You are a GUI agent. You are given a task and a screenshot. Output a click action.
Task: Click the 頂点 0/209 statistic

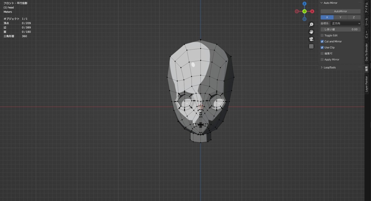(x=17, y=23)
